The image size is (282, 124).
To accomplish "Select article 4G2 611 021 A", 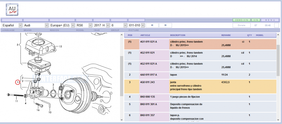I will point(149,64).
